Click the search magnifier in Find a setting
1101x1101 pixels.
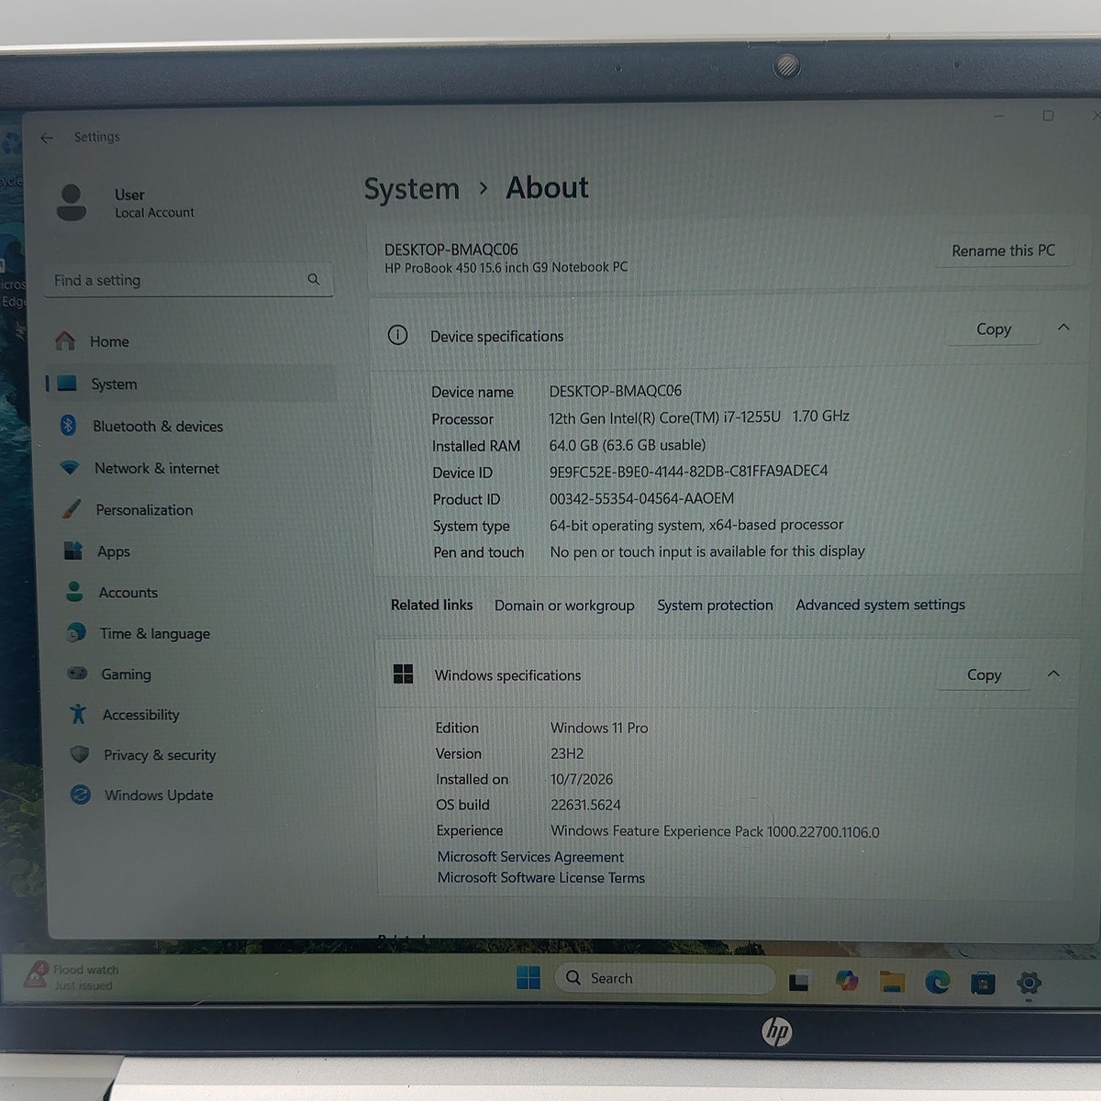(314, 279)
